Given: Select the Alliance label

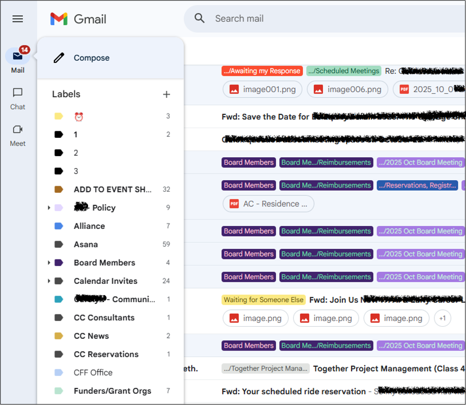Looking at the screenshot, I should coord(89,226).
